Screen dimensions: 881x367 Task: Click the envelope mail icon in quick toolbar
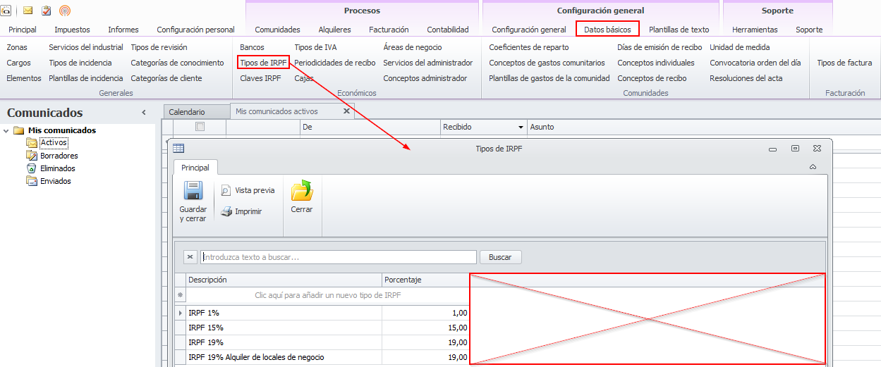pos(28,11)
